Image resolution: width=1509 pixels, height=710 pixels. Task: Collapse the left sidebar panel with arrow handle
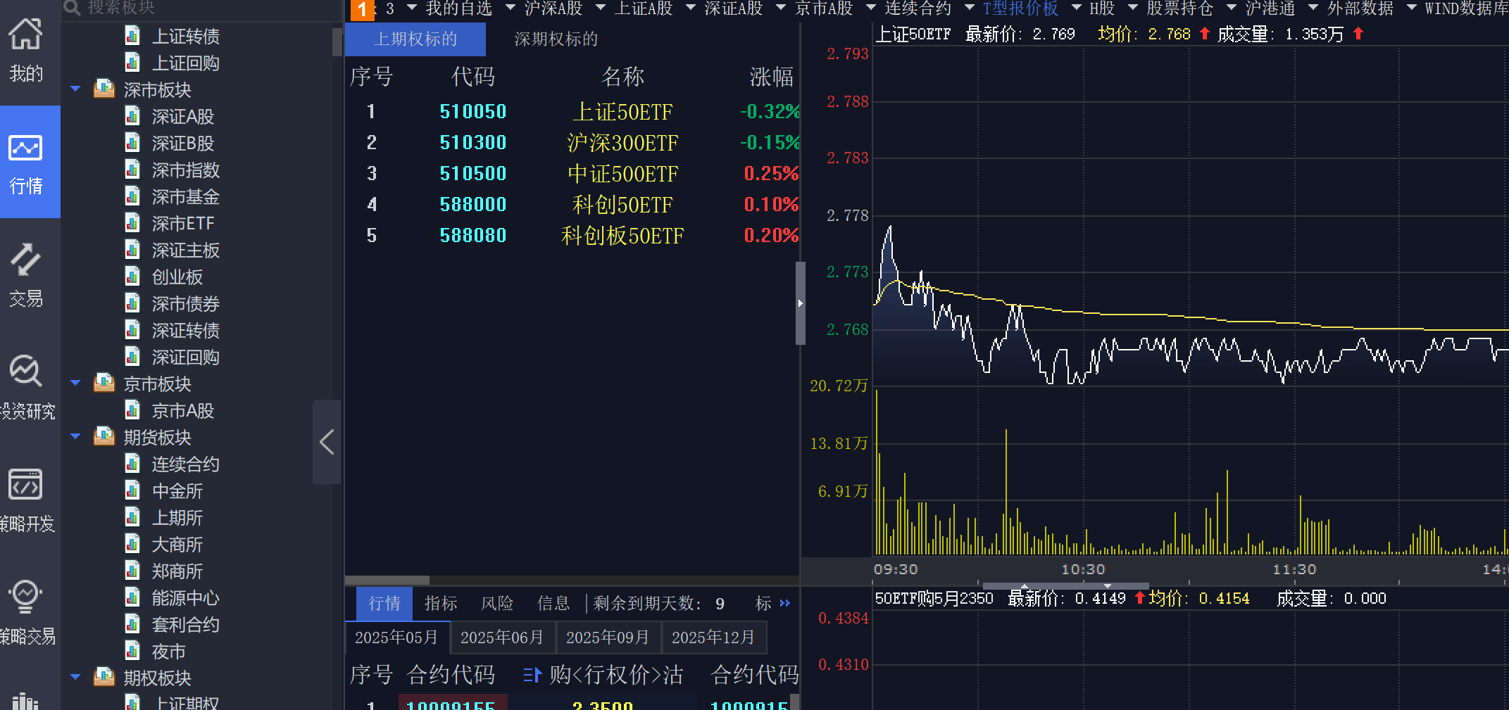coord(327,442)
